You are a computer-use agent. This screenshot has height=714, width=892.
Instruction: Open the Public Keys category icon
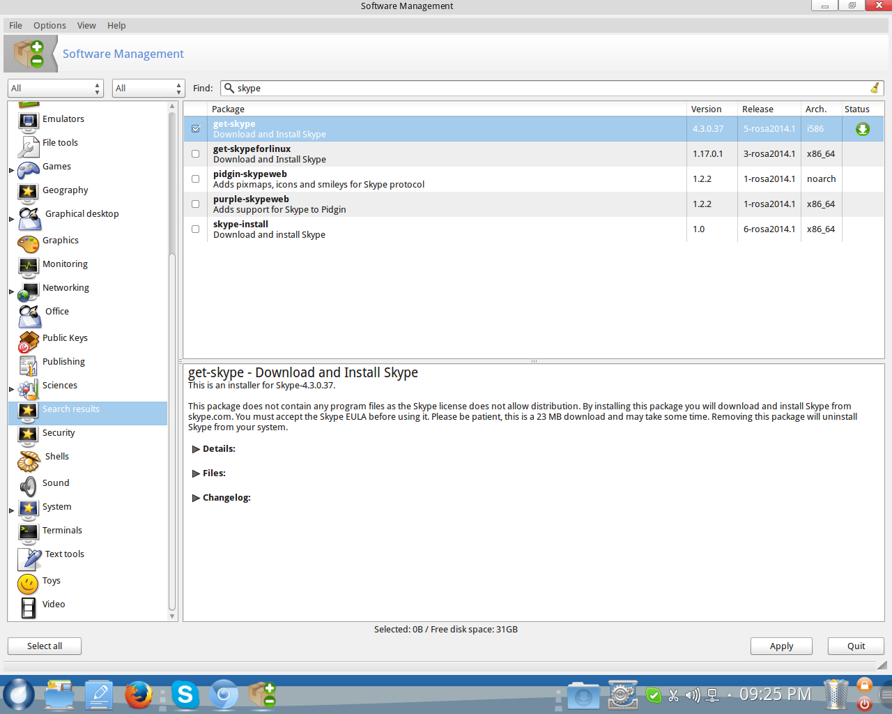coord(29,341)
